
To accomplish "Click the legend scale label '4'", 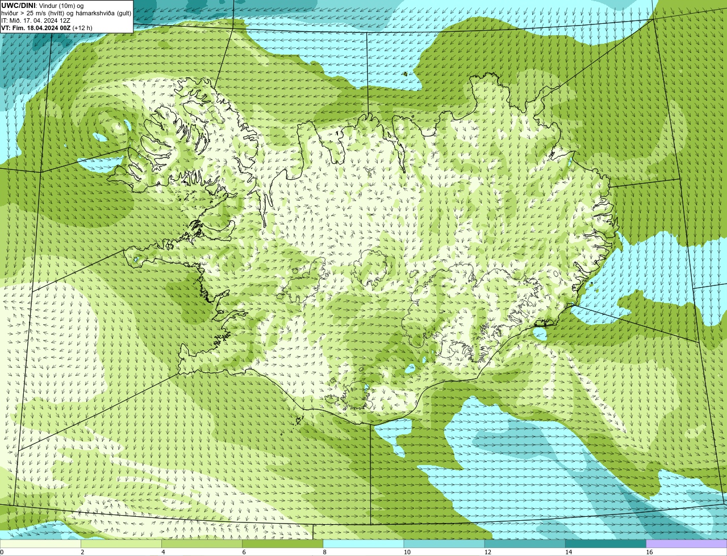I will pyautogui.click(x=163, y=552).
